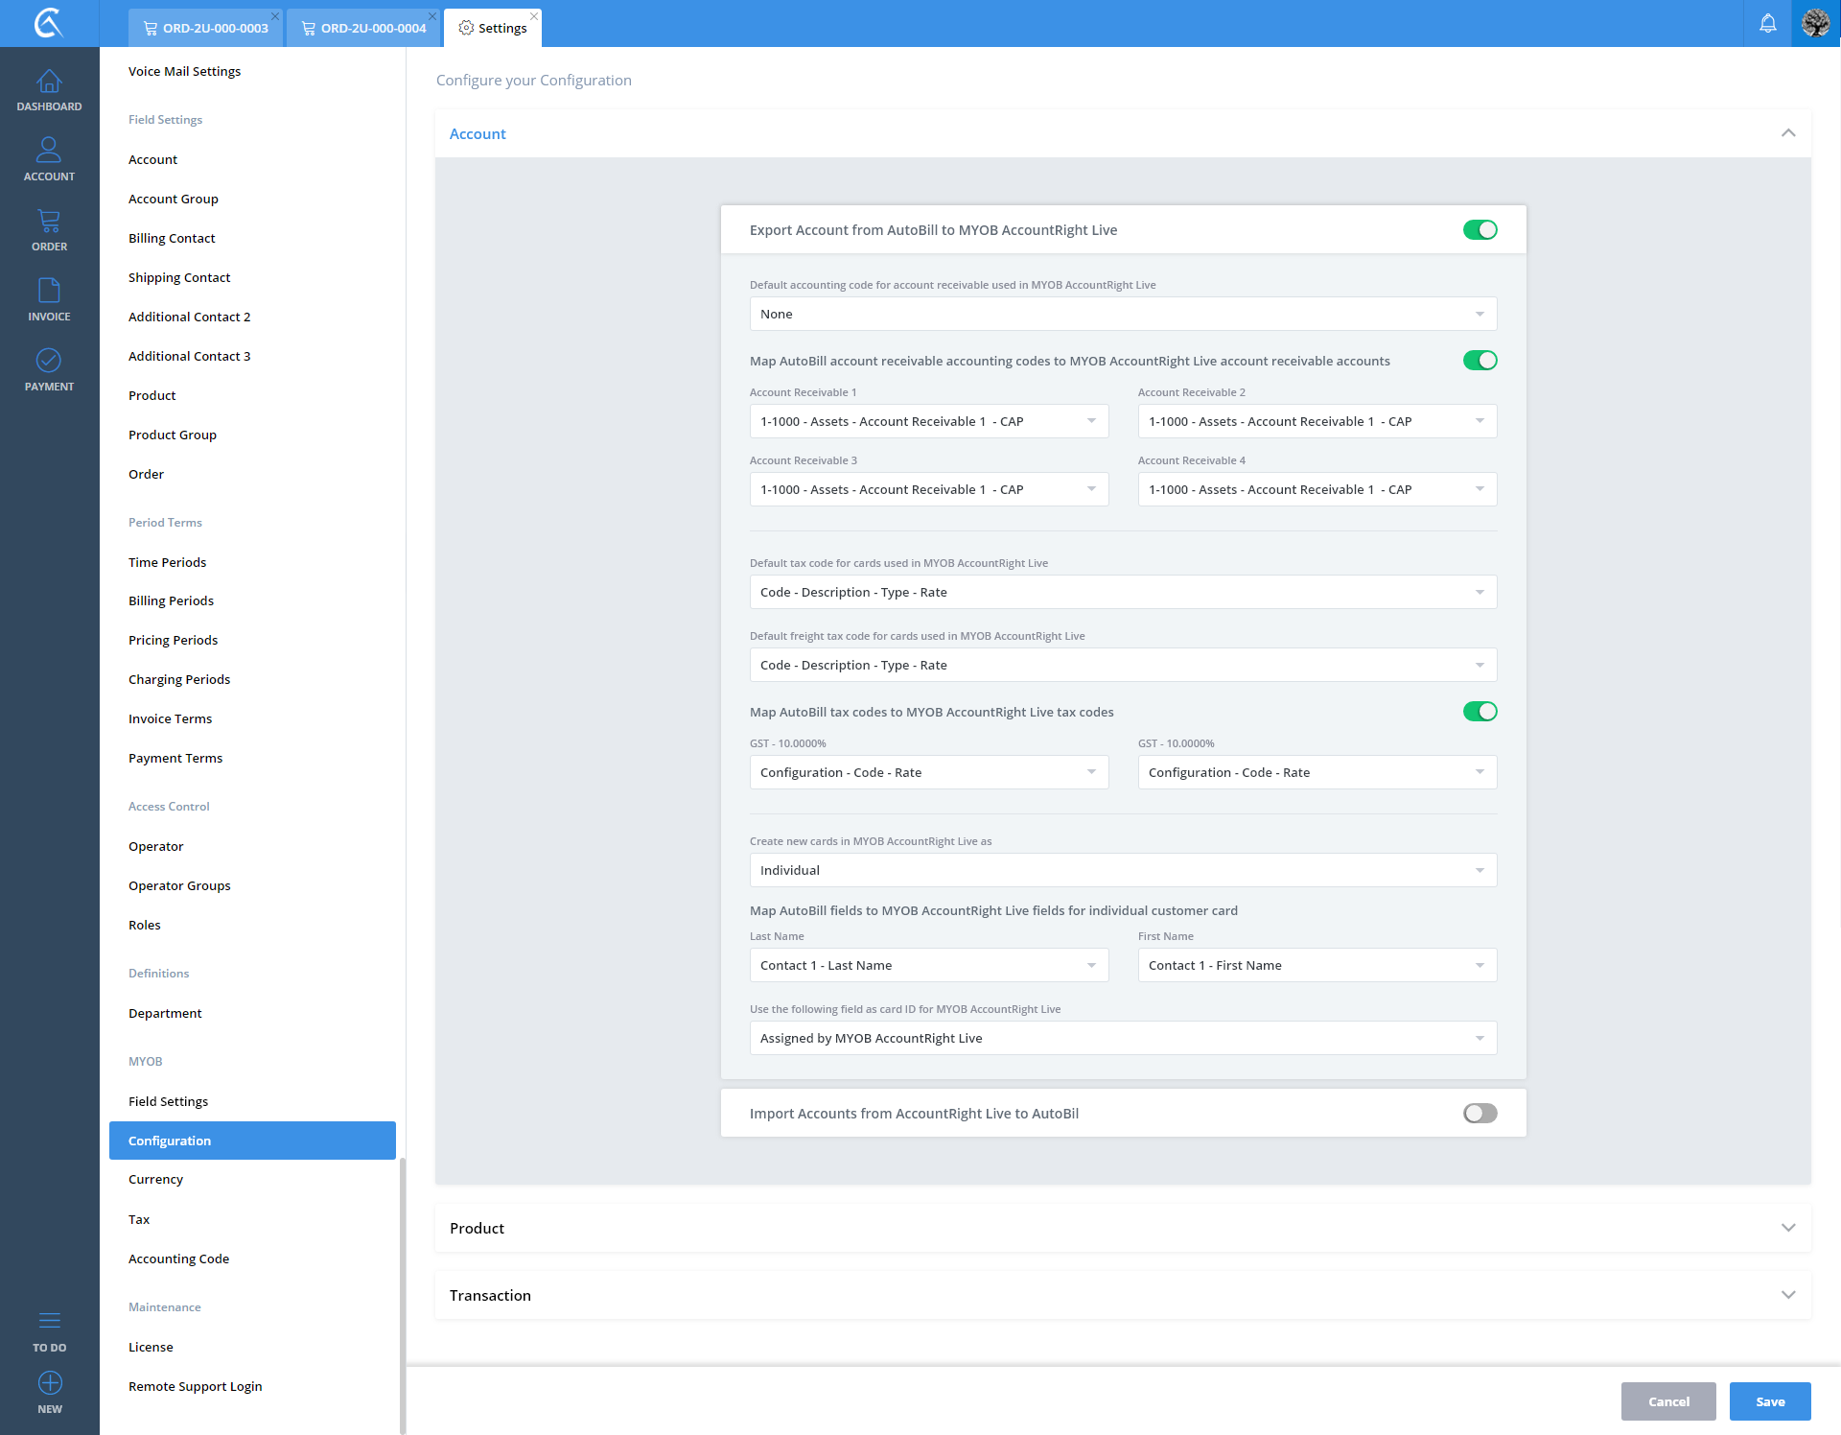
Task: Turn off Map AutoBill tax codes toggle
Action: pyautogui.click(x=1480, y=712)
